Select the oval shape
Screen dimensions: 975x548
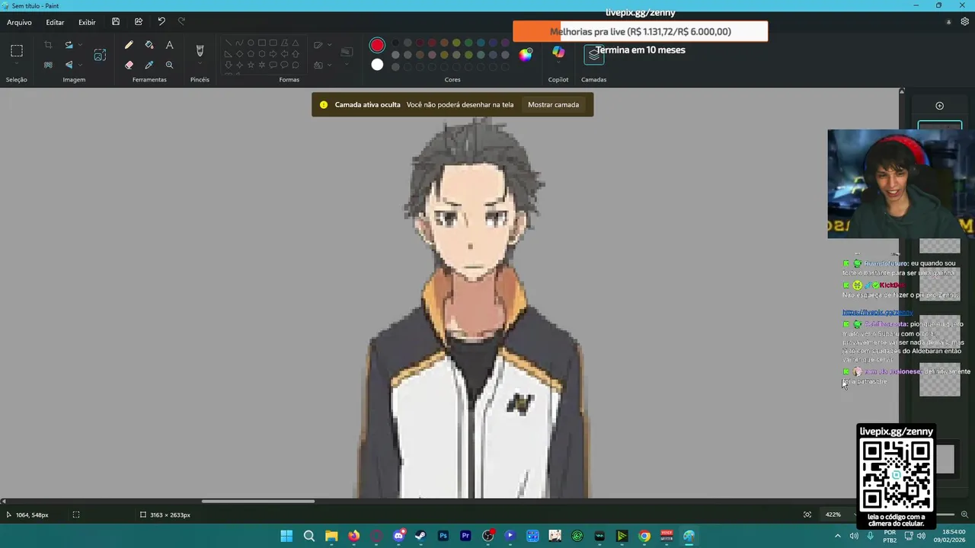coord(250,43)
